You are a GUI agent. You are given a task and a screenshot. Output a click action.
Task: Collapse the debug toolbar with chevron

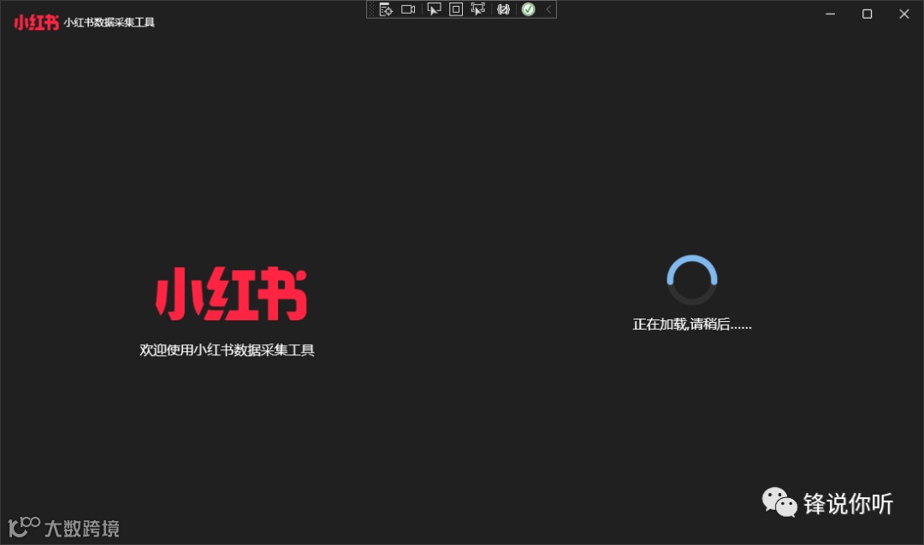[x=548, y=9]
